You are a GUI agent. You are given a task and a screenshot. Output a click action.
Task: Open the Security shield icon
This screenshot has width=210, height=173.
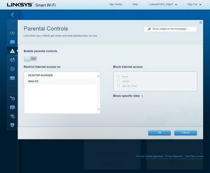pyautogui.click(x=13, y=125)
